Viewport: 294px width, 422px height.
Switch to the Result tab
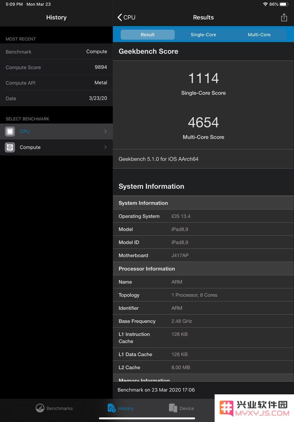147,34
